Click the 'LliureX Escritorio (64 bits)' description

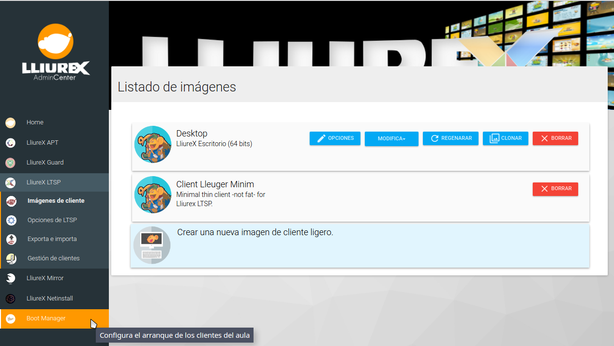214,144
